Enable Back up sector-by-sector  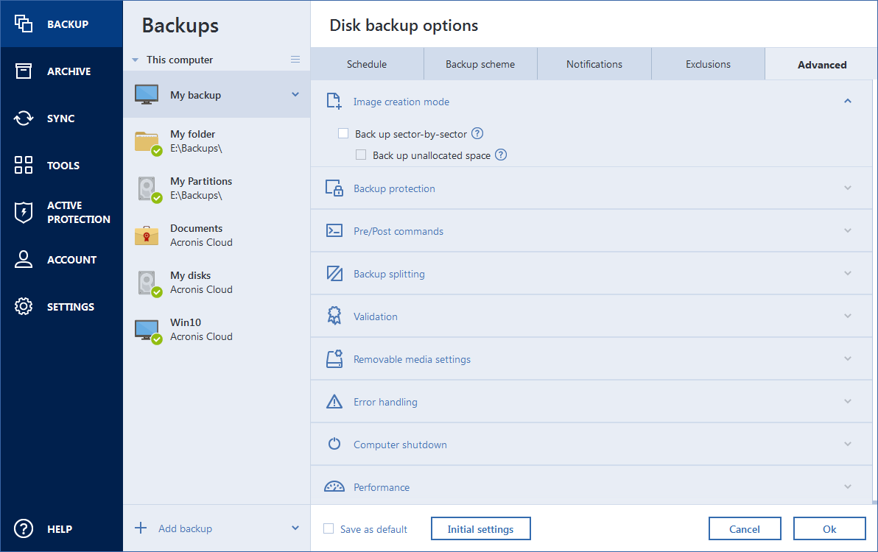343,133
